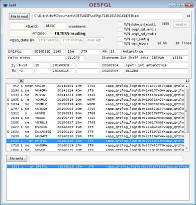Select the DP1POL row in the lower list

point(98,167)
